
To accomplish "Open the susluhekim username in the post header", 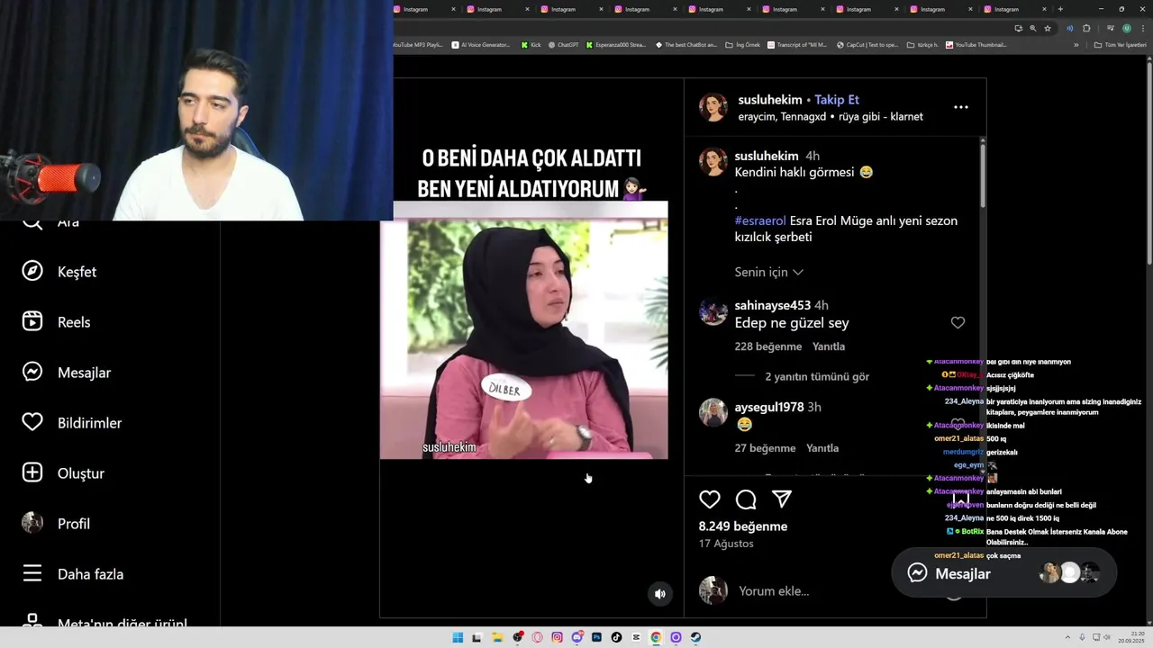I will tap(770, 100).
